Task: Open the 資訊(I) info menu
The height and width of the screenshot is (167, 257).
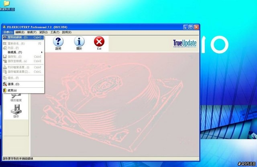Action: pyautogui.click(x=43, y=32)
